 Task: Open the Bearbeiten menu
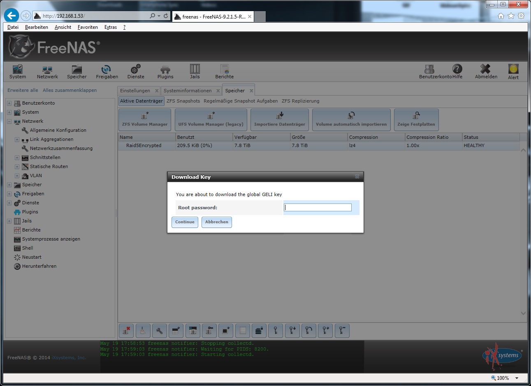pos(36,27)
